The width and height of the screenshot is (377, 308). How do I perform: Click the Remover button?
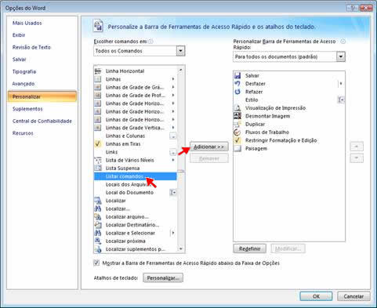(x=209, y=158)
